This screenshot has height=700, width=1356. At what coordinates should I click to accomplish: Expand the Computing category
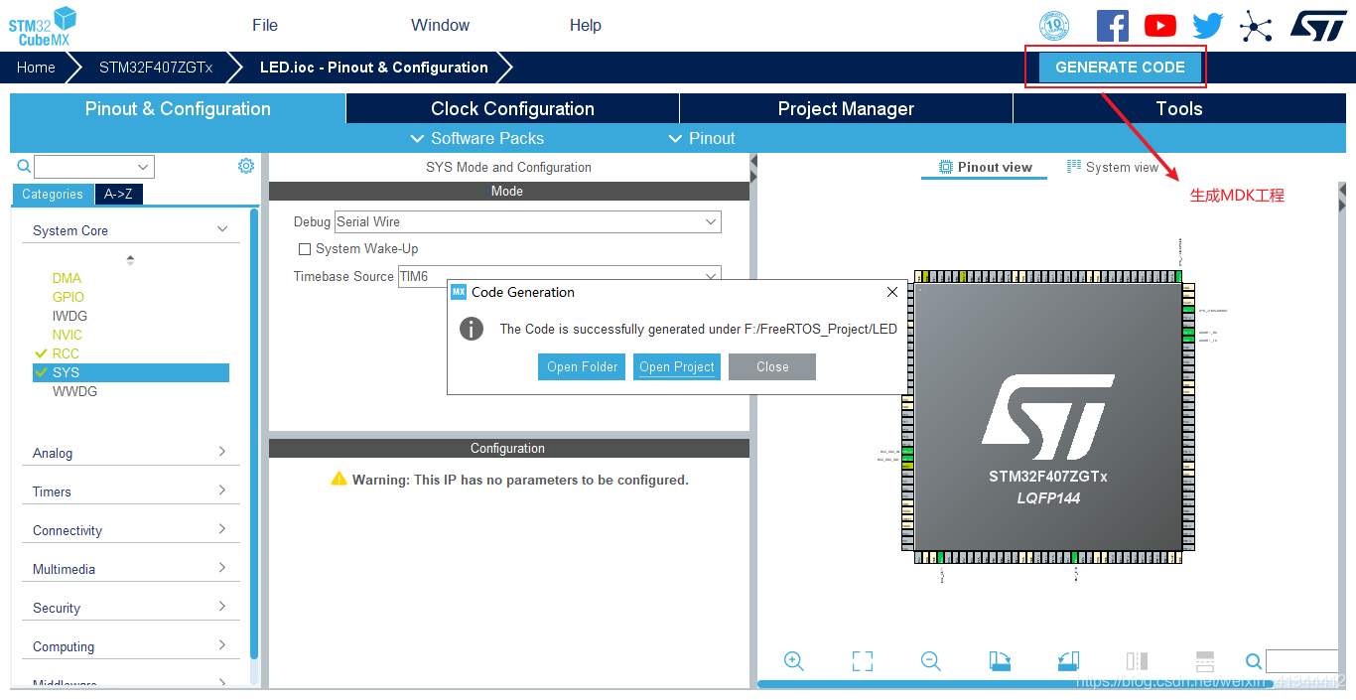click(131, 646)
